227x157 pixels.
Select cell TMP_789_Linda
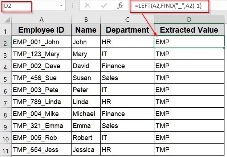[x=41, y=102]
